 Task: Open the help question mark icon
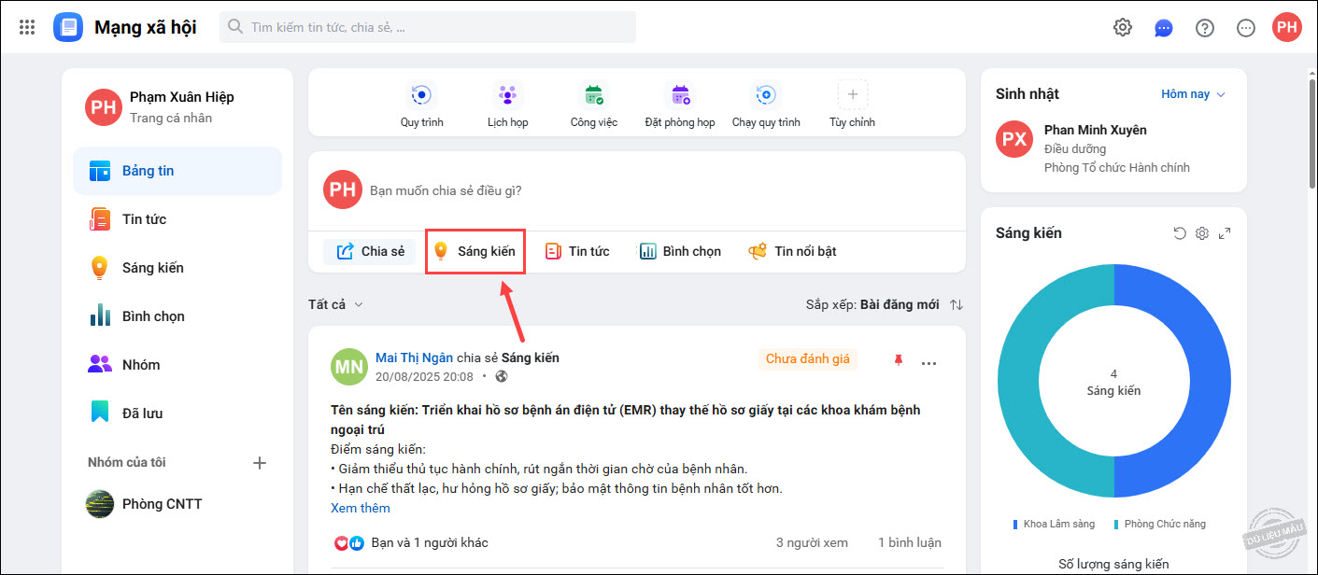[1205, 27]
